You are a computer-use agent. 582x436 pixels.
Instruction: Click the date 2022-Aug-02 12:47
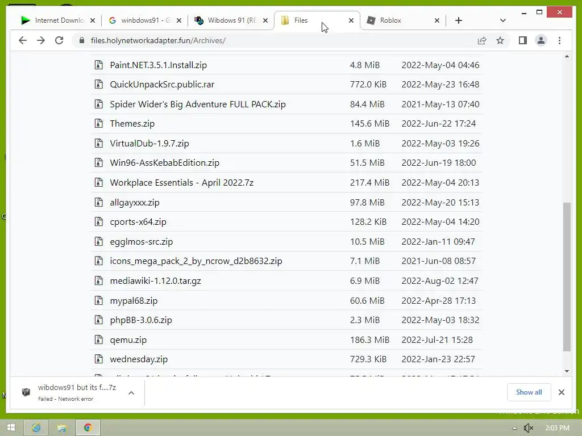click(x=440, y=280)
